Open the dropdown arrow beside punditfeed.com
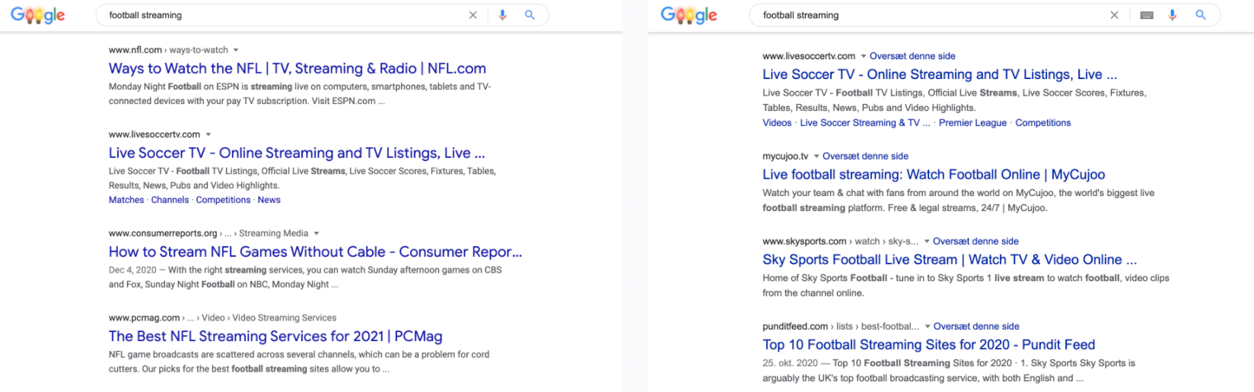Screen dimensions: 1254x392 point(928,327)
